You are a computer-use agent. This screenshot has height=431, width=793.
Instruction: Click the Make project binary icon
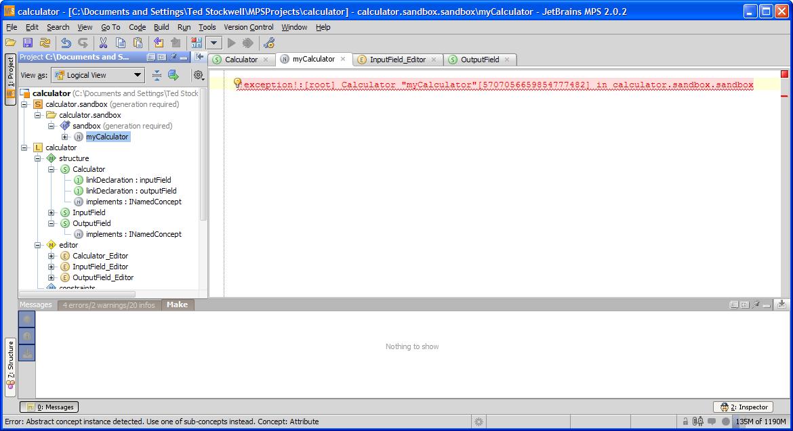tap(197, 43)
